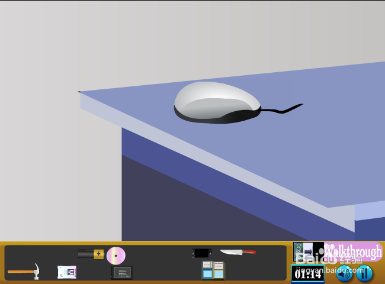The image size is (385, 284).
Task: Pause the game
Action: (364, 273)
